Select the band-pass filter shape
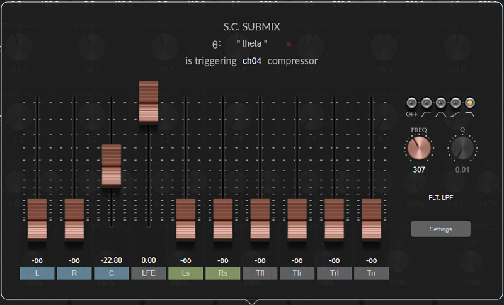504x305 pixels. pyautogui.click(x=440, y=103)
